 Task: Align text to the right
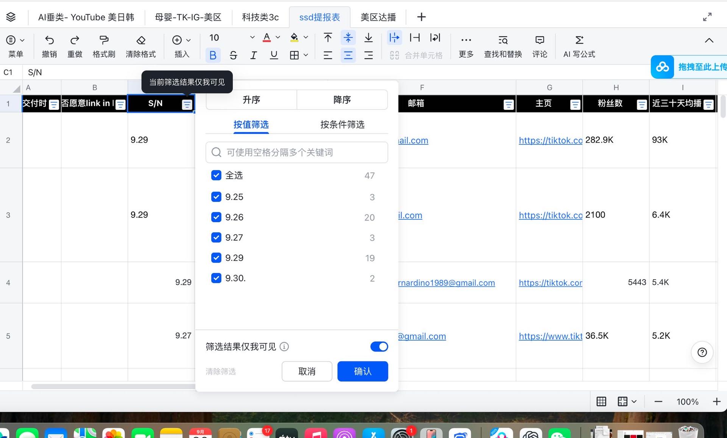point(368,55)
